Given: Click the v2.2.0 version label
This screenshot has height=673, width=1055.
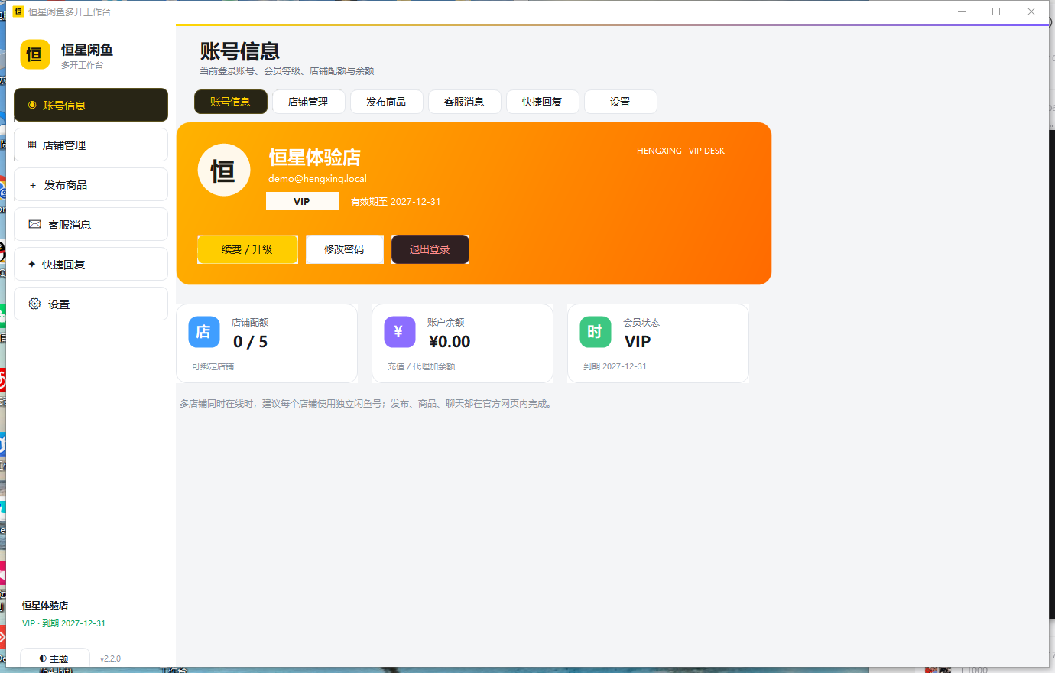Looking at the screenshot, I should (110, 658).
